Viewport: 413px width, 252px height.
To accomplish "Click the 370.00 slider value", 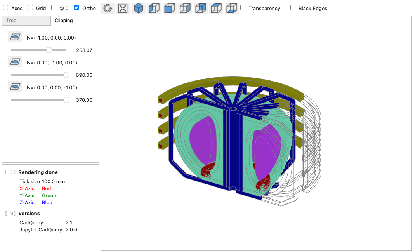I will pos(84,100).
